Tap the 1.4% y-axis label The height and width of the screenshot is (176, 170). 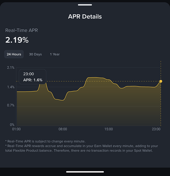(11, 87)
